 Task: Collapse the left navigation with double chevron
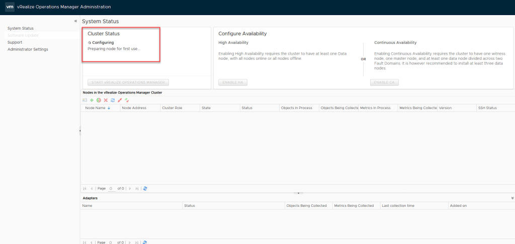click(x=75, y=21)
